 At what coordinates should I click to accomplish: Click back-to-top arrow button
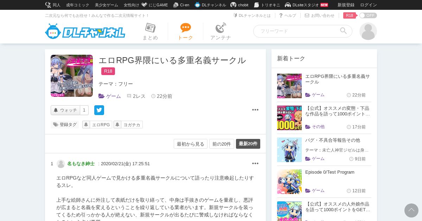(411, 210)
